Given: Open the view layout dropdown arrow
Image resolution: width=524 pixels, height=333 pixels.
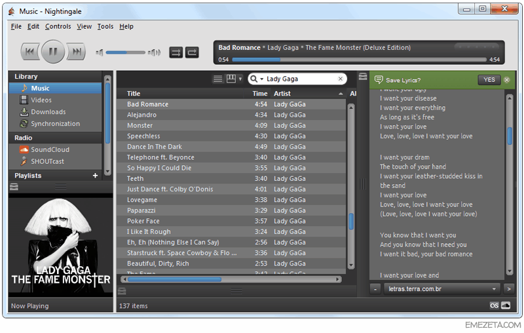Looking at the screenshot, I should [x=240, y=79].
